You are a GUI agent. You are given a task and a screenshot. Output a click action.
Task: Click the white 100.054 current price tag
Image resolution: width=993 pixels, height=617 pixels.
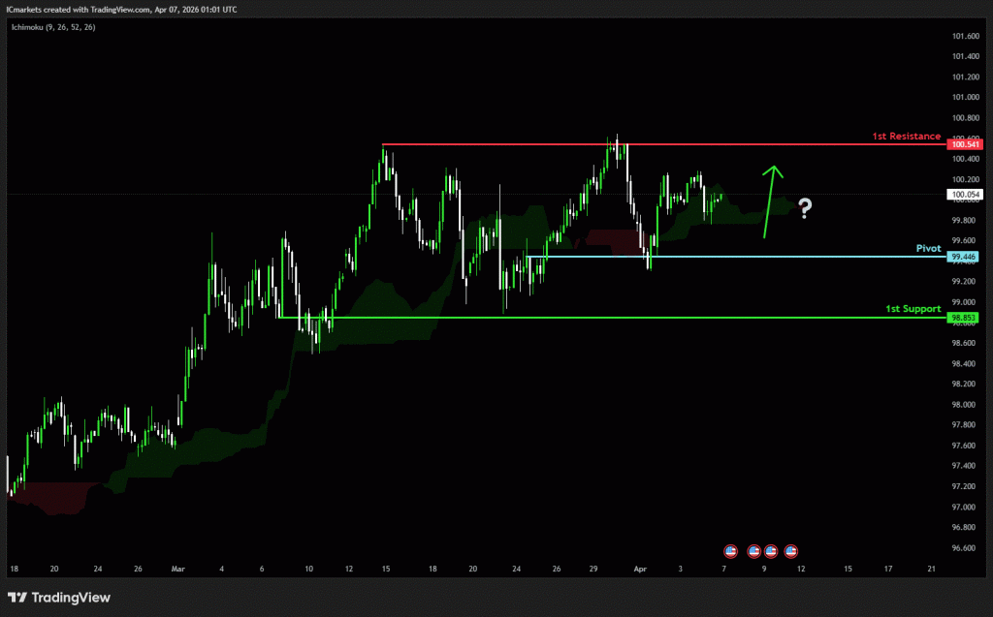pyautogui.click(x=966, y=194)
